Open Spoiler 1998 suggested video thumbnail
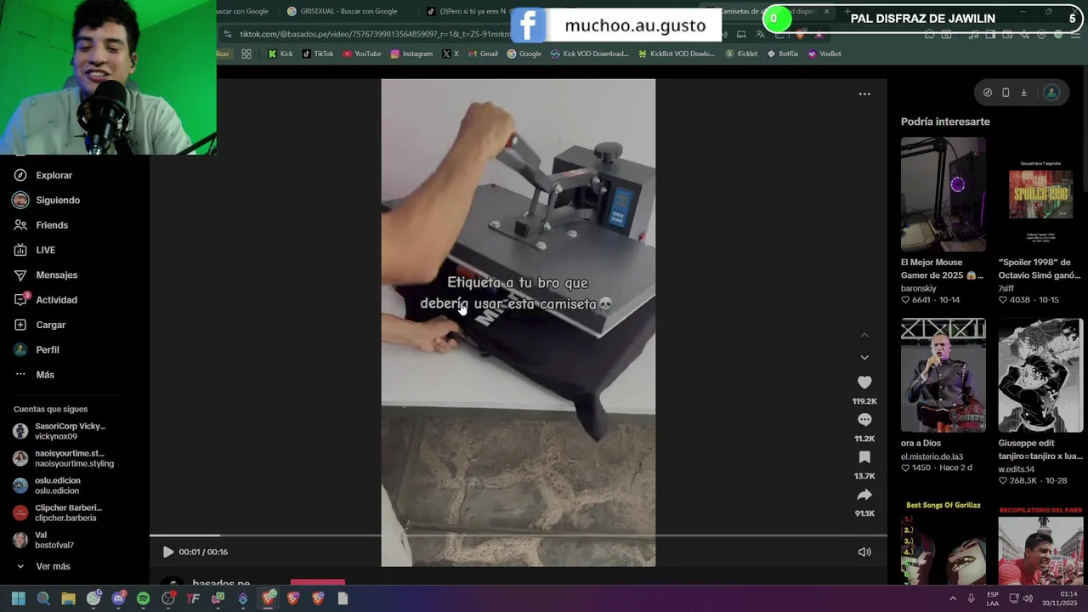Image resolution: width=1088 pixels, height=612 pixels. [1040, 195]
